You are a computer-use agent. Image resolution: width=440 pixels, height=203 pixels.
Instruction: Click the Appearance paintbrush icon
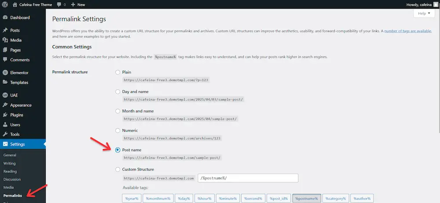pos(5,105)
